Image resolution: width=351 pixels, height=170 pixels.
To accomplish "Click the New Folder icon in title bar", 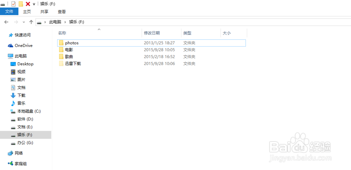I will [21, 4].
